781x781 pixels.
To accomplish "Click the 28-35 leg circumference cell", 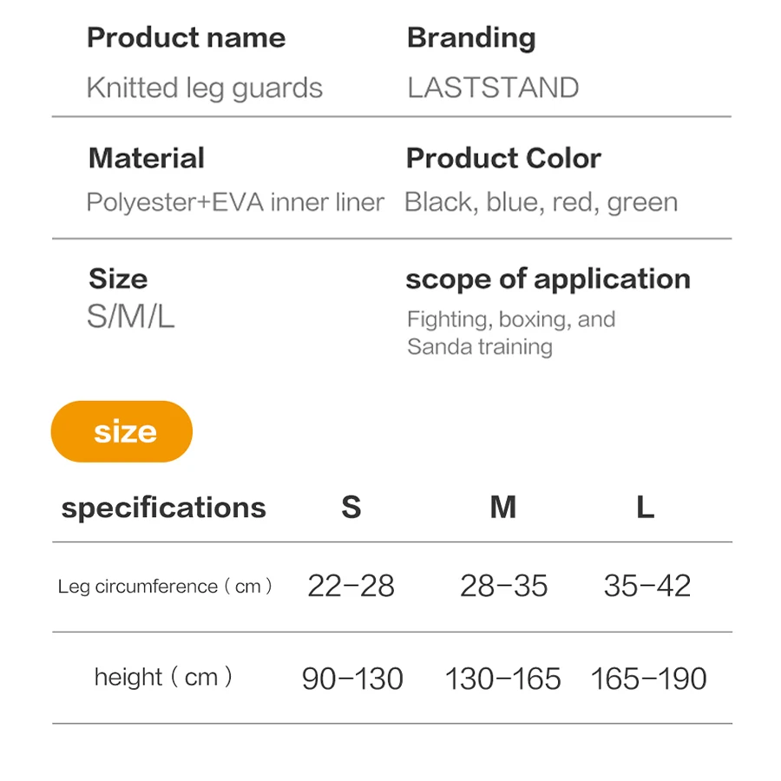I will tap(504, 587).
